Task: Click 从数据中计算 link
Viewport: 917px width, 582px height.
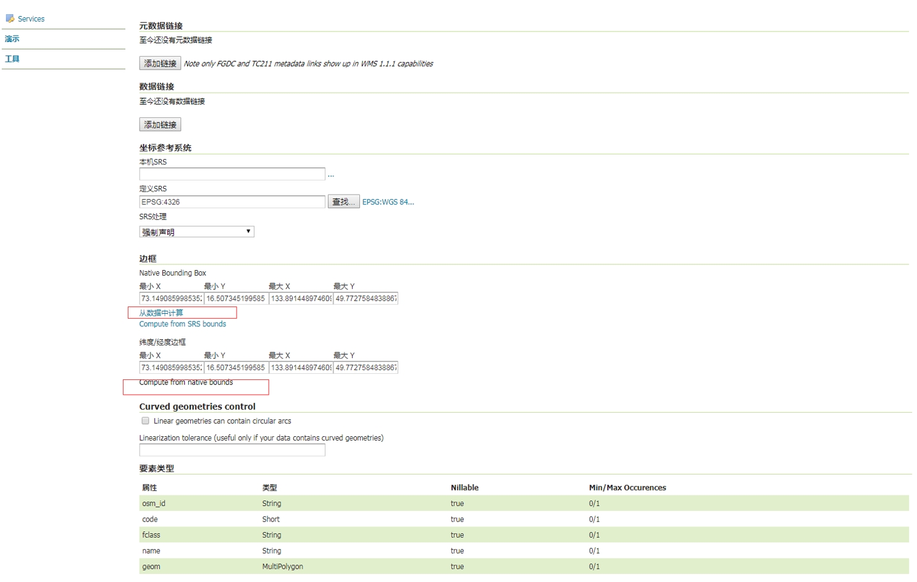Action: [161, 313]
